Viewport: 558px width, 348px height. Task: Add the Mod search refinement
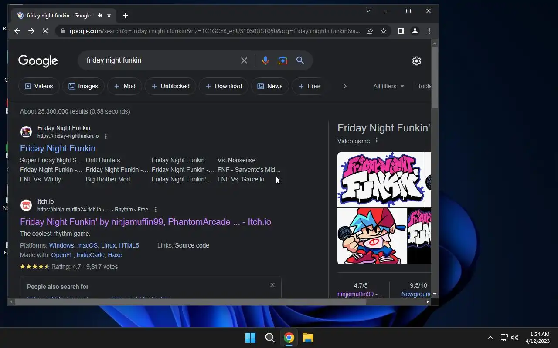(x=125, y=86)
